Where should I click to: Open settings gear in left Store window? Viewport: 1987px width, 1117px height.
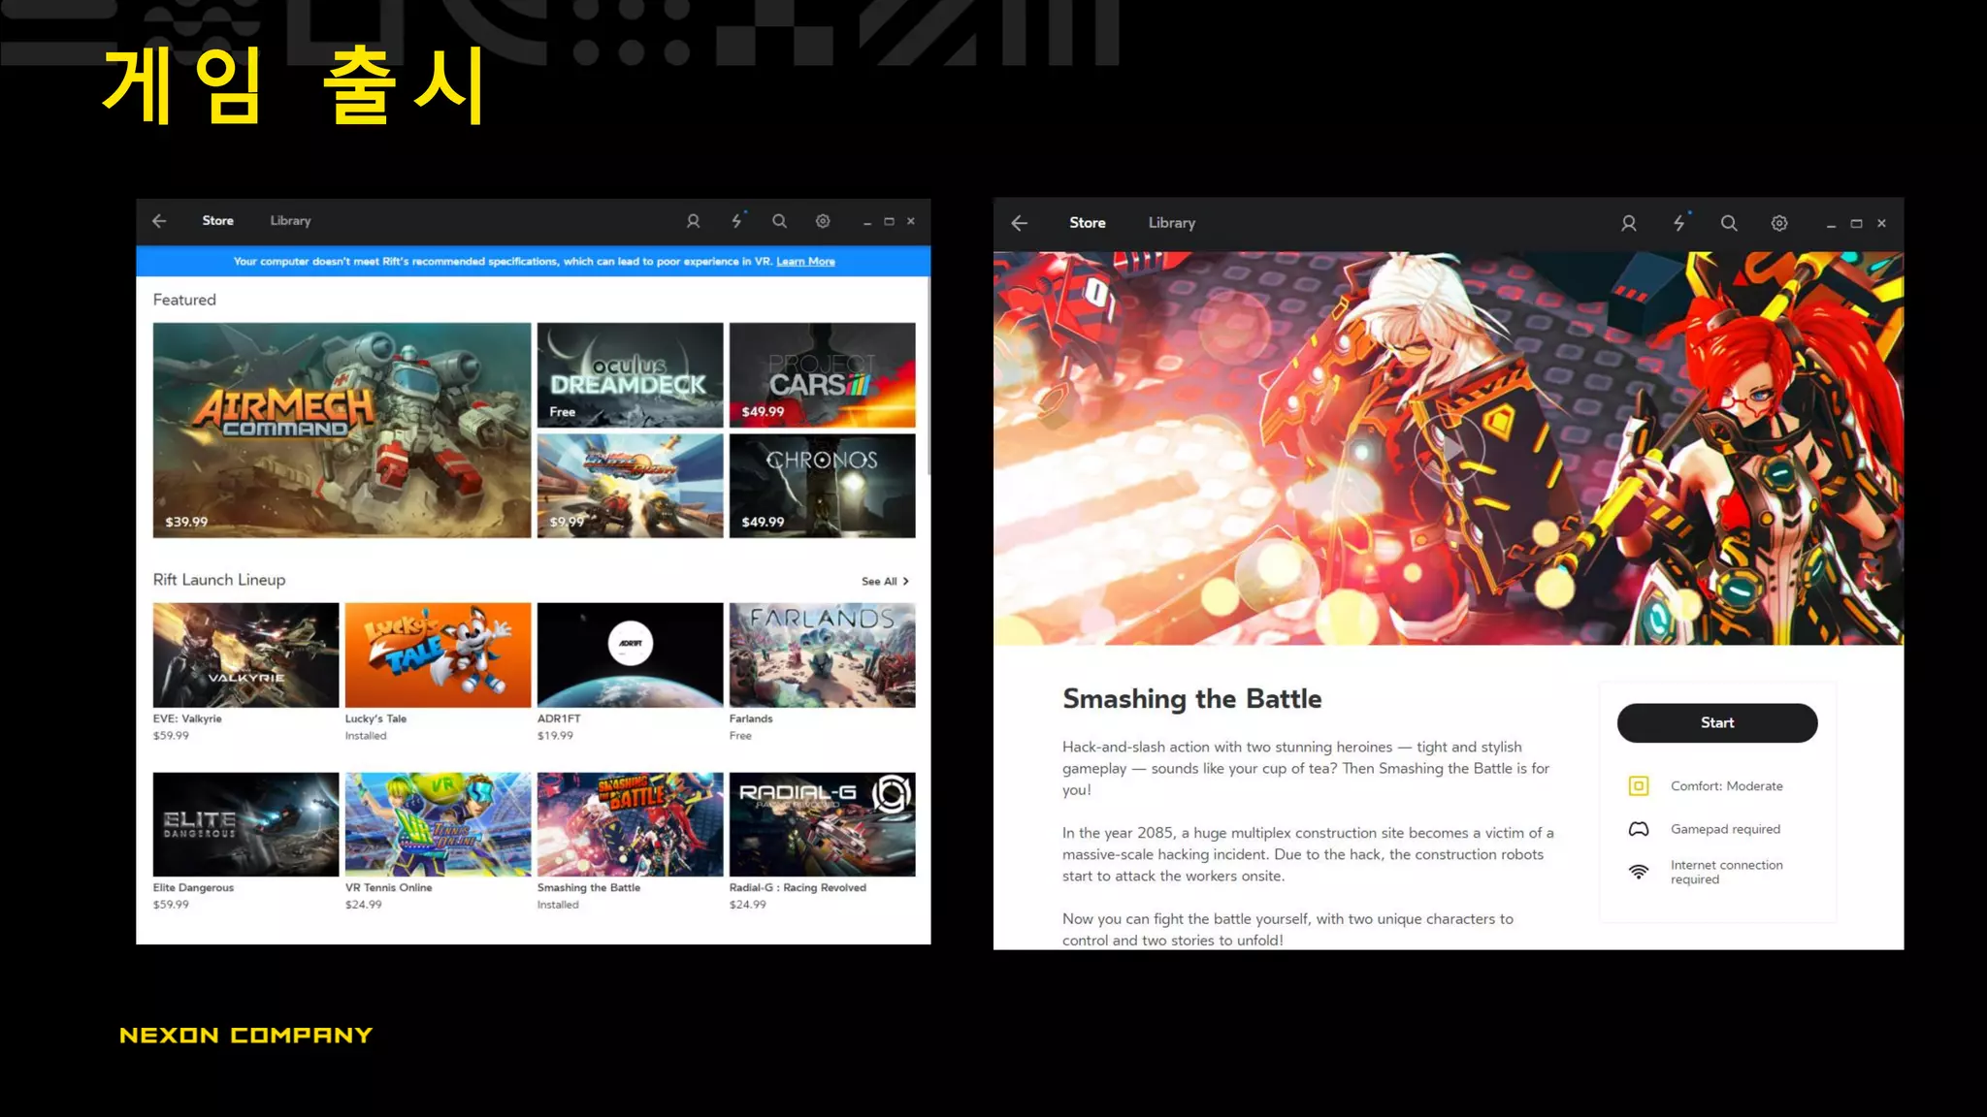[823, 221]
